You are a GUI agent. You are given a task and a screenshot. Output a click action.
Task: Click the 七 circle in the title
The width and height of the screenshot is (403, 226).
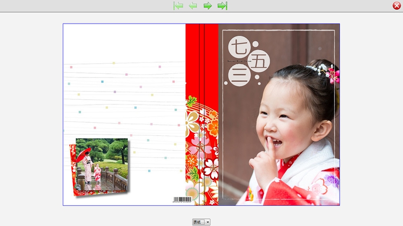(x=239, y=47)
